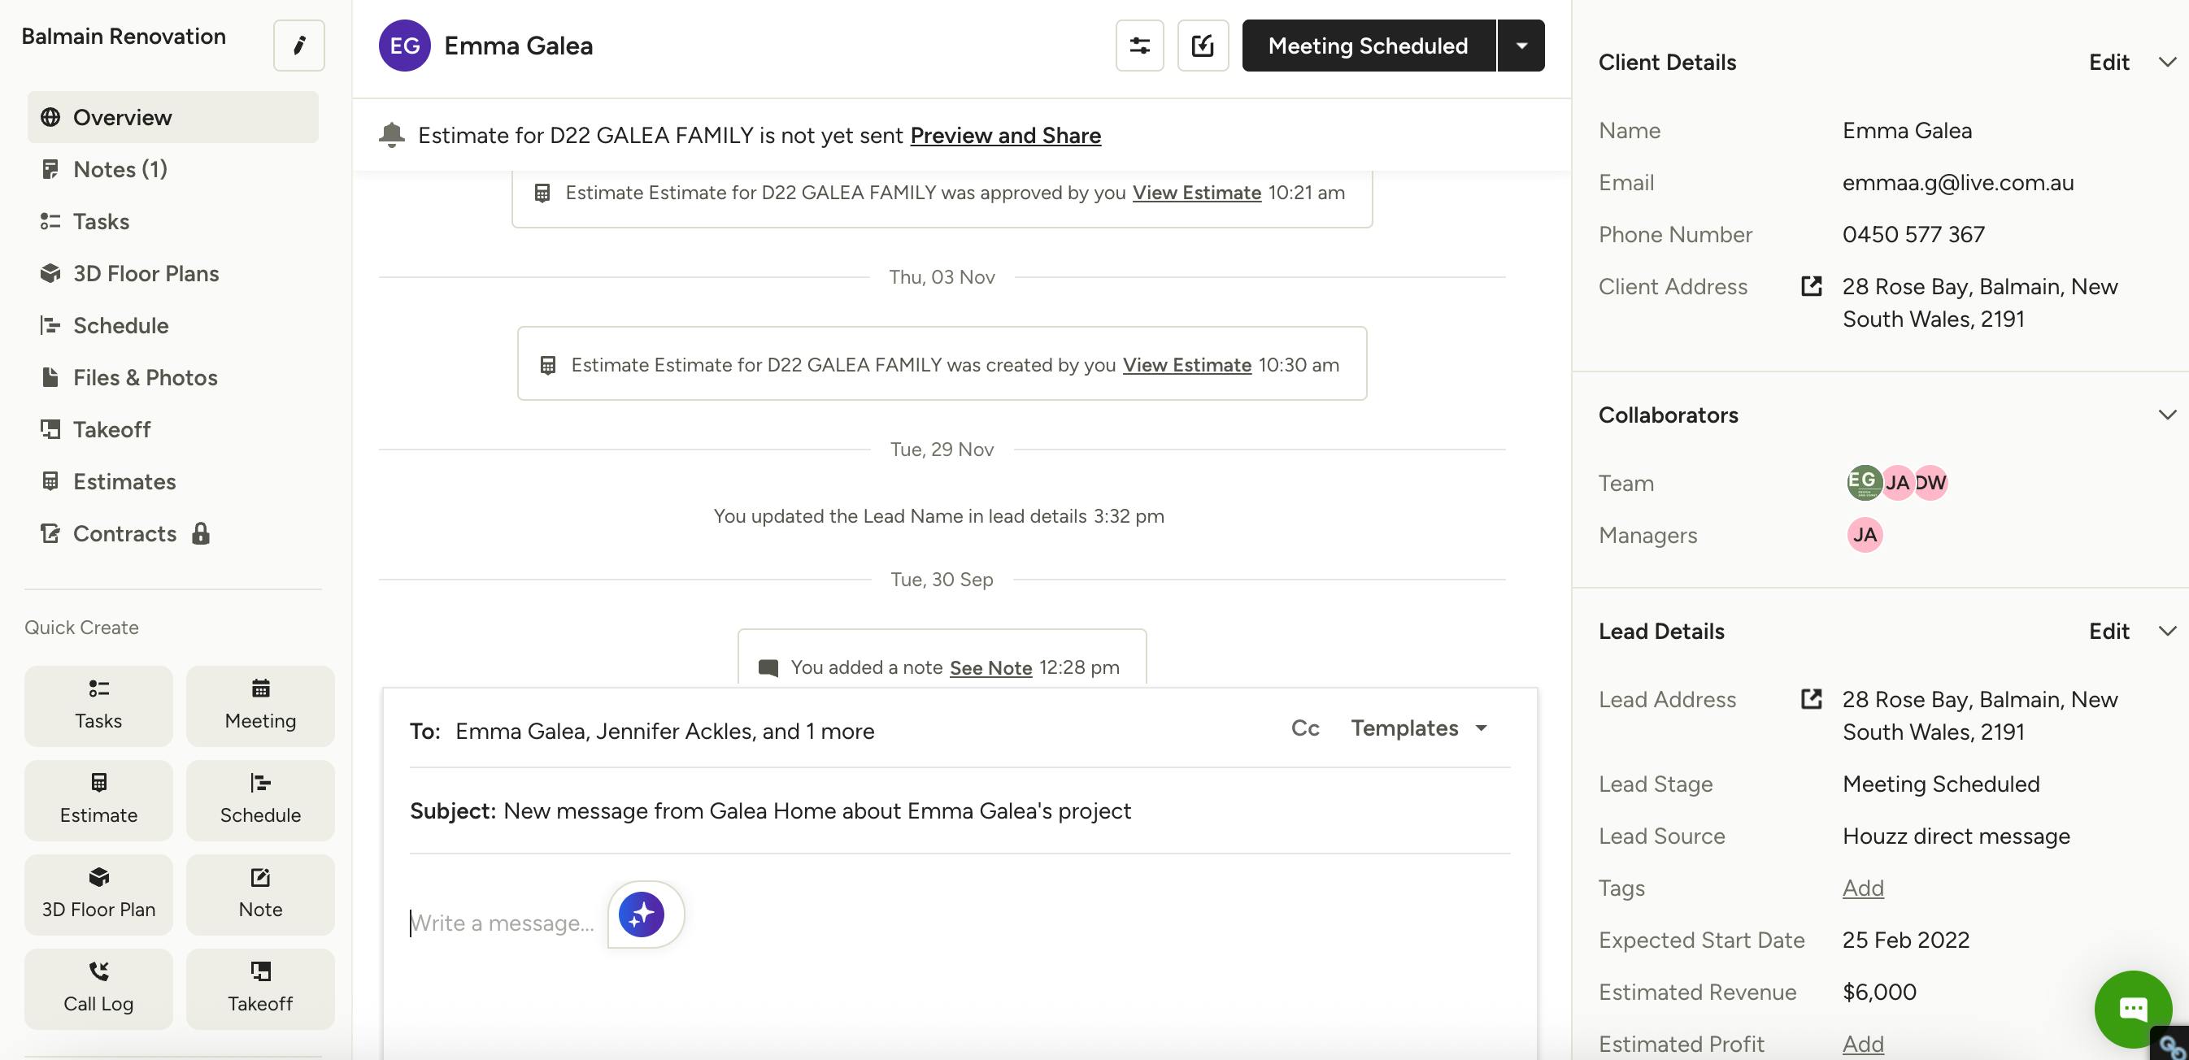Image resolution: width=2189 pixels, height=1060 pixels.
Task: Open Tasks in the sidebar menu
Action: click(173, 221)
